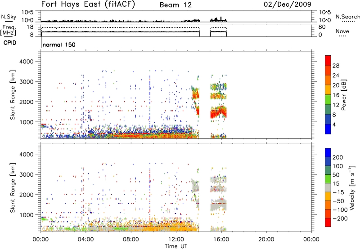The width and height of the screenshot is (360, 249).
Task: Click the date '02/Dec/2009'
Action: (x=288, y=4)
